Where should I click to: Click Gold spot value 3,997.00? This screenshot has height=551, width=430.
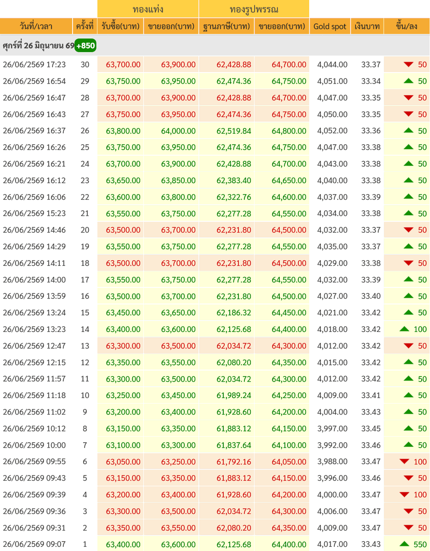[332, 428]
